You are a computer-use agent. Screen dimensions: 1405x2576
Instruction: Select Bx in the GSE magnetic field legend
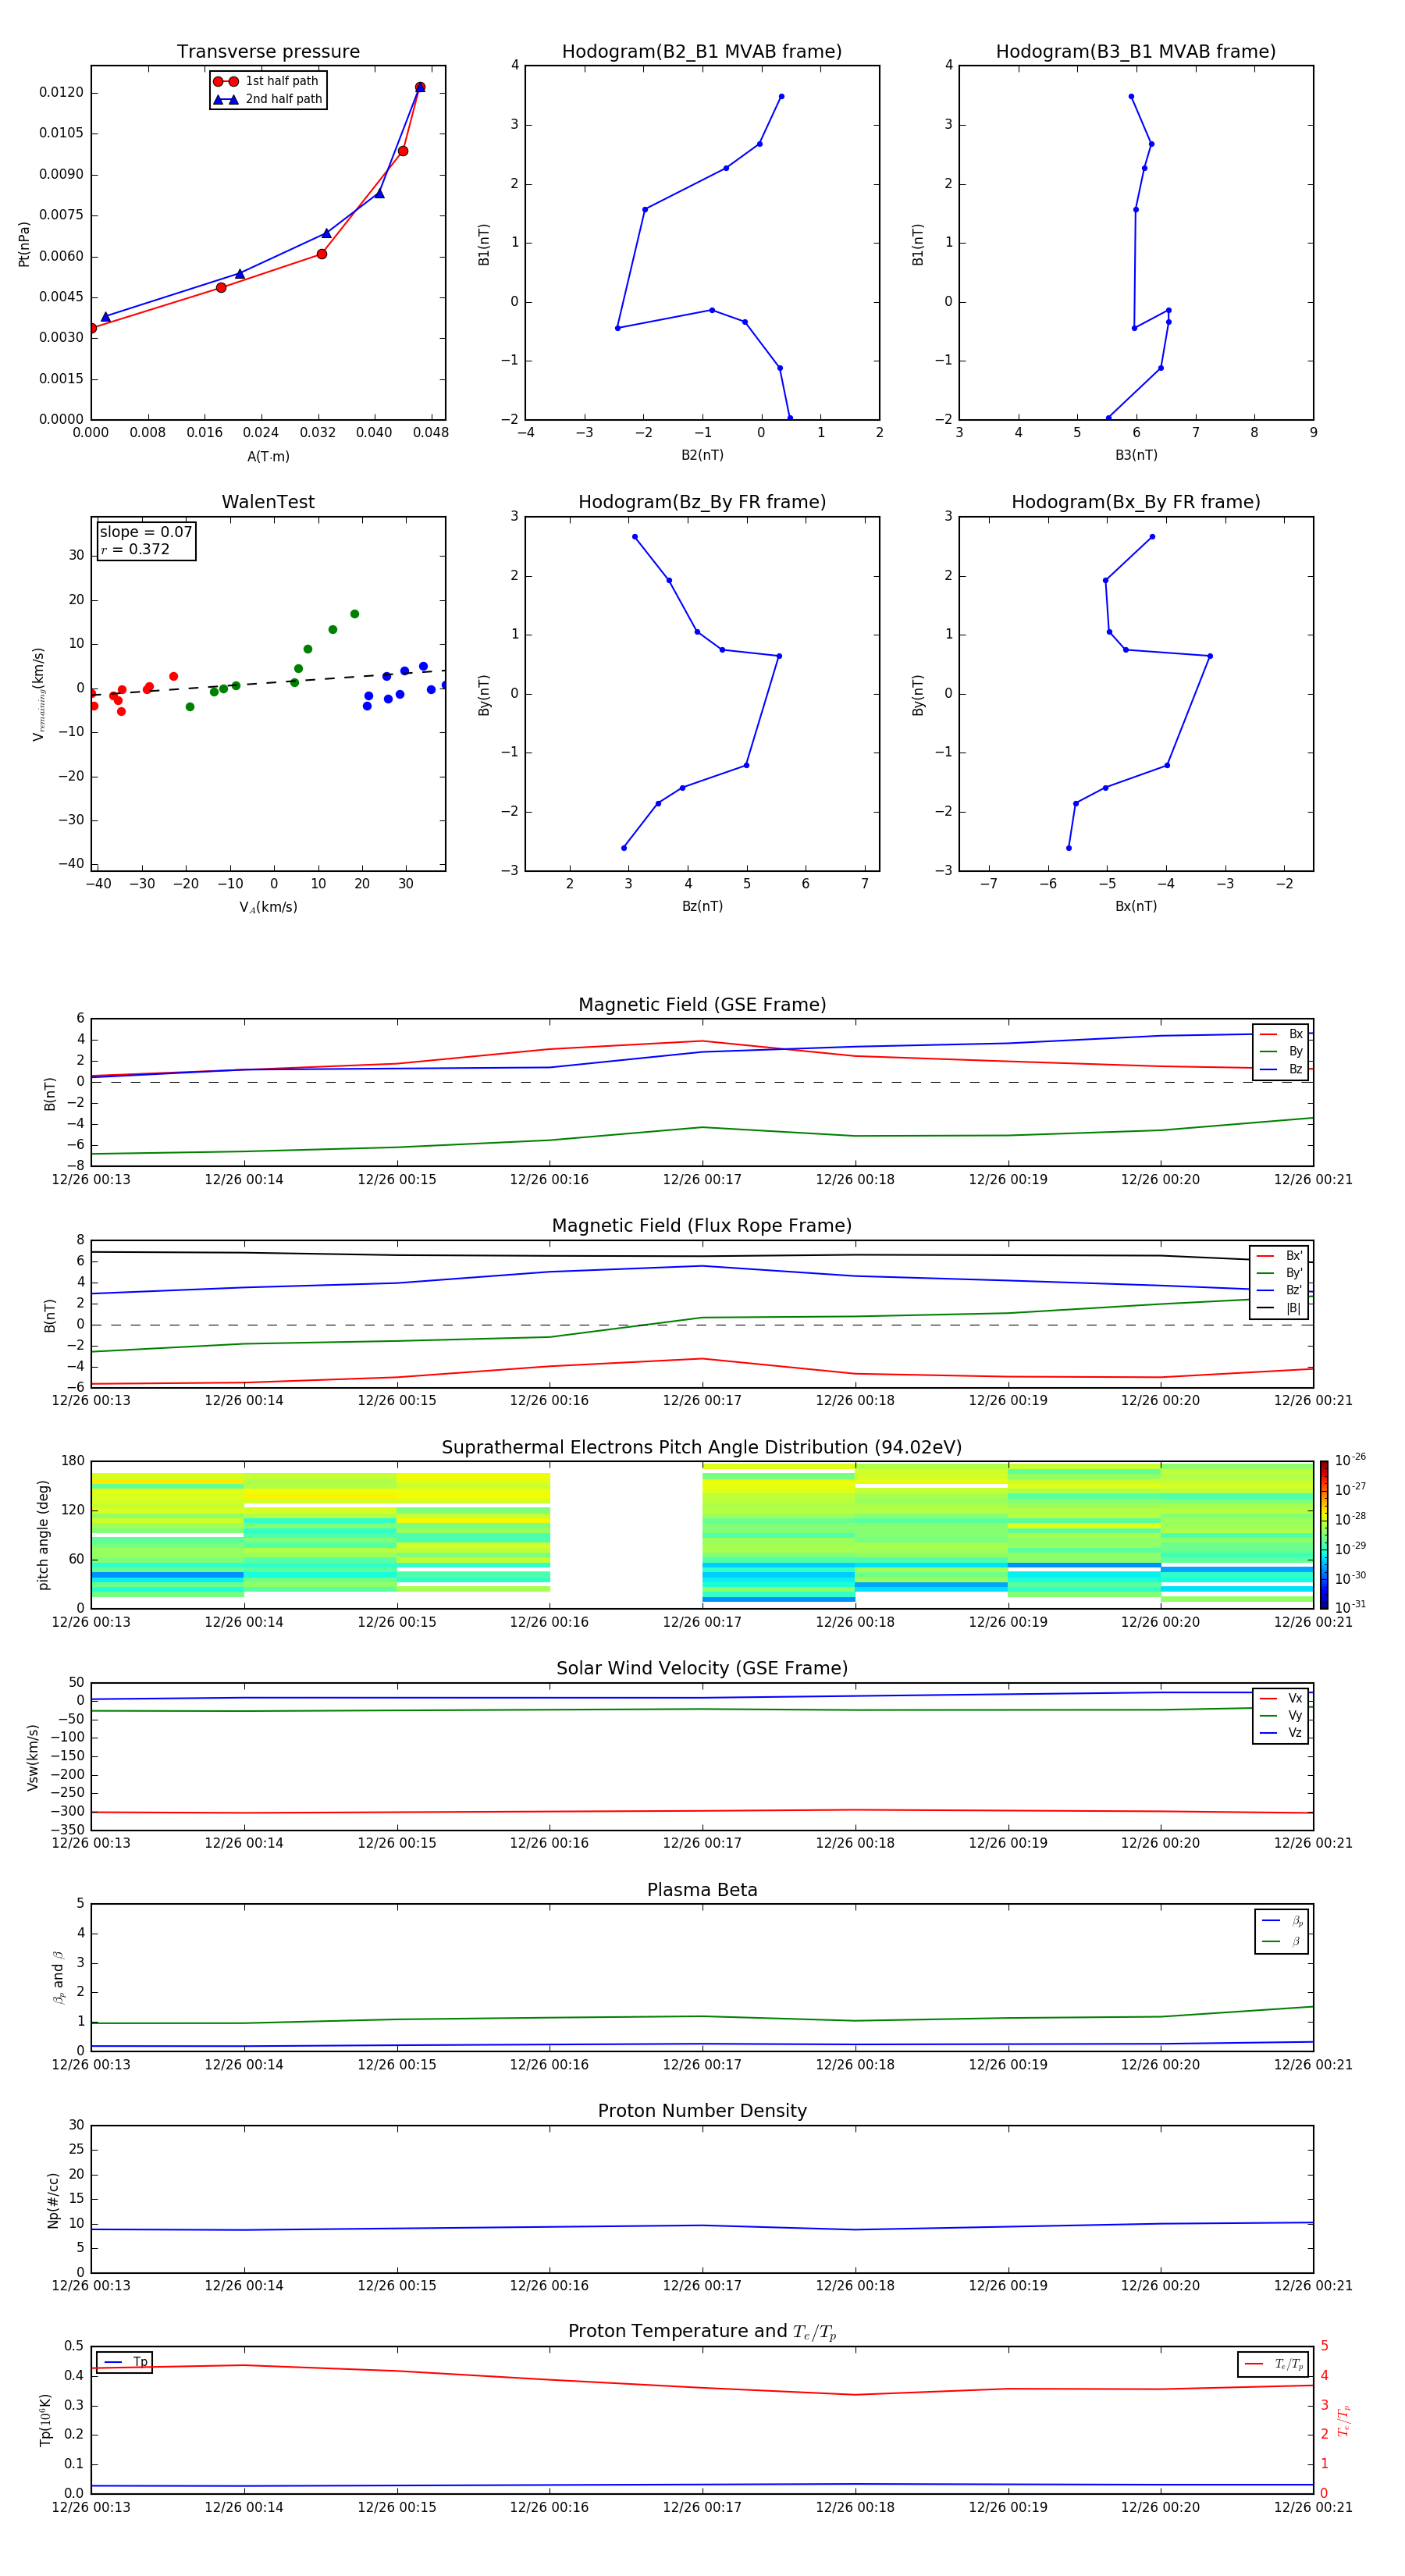pyautogui.click(x=1281, y=1034)
